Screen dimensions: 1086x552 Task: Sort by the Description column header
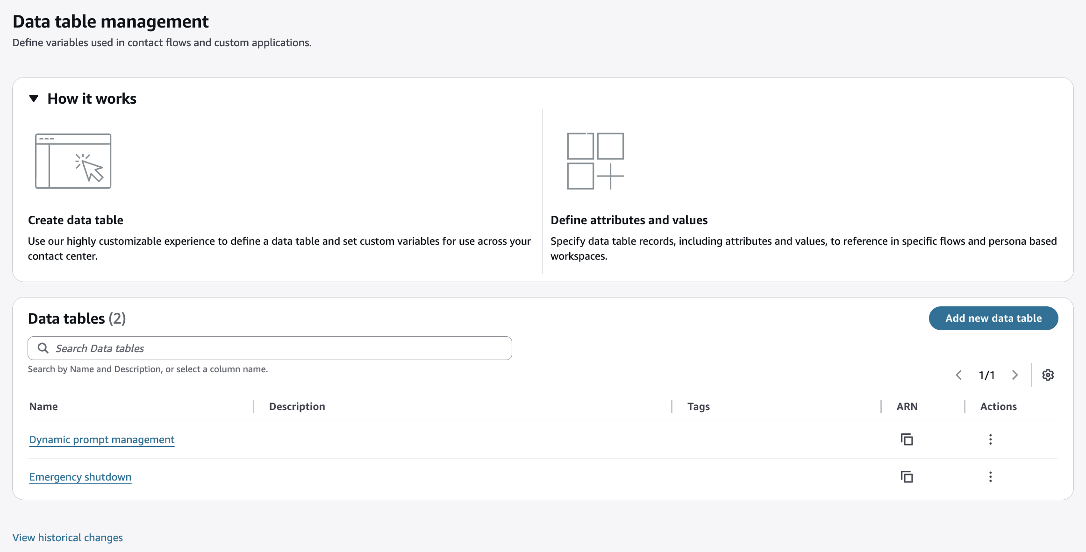[x=297, y=406]
